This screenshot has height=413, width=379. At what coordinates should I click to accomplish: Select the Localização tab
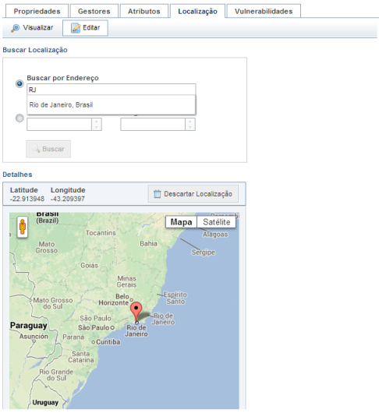click(197, 12)
